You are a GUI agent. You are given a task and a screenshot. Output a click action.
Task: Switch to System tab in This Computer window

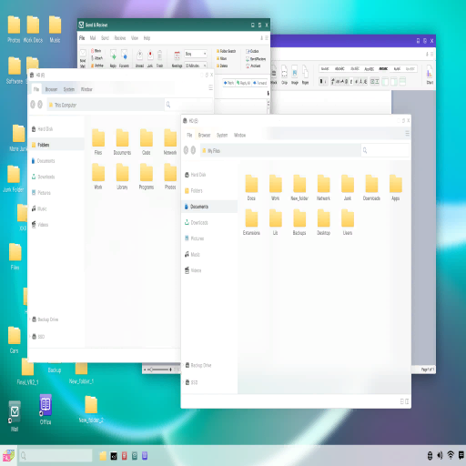pyautogui.click(x=69, y=89)
